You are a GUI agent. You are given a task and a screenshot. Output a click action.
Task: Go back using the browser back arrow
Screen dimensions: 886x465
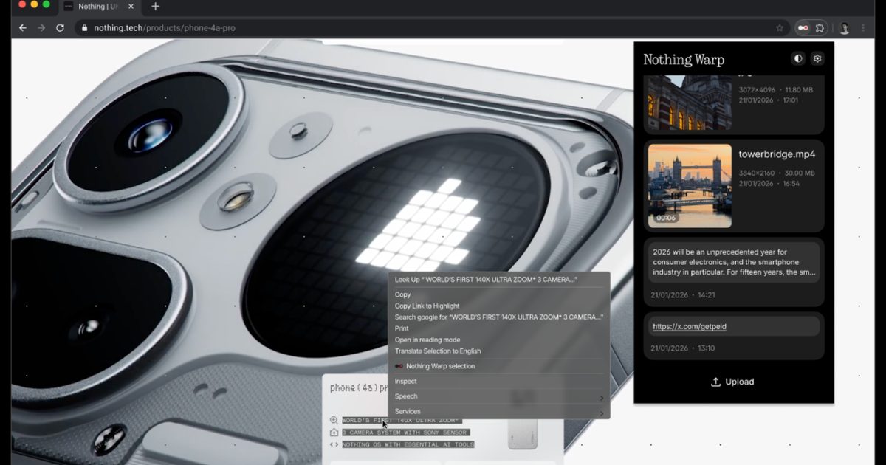coord(23,28)
